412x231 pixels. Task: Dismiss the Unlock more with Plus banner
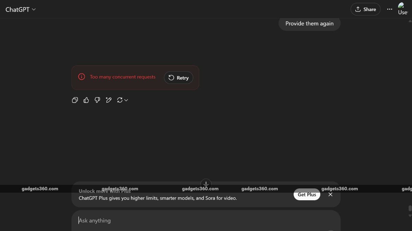[330, 194]
